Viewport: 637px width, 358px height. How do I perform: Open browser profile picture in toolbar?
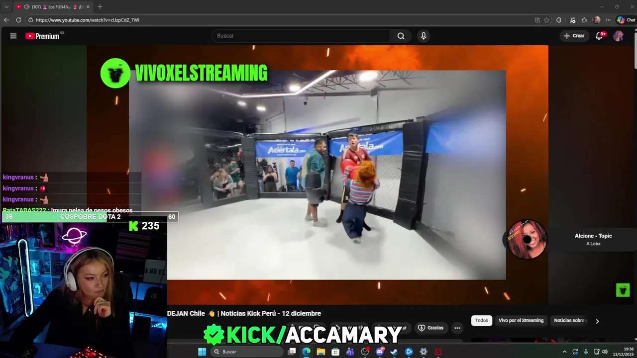coord(597,20)
